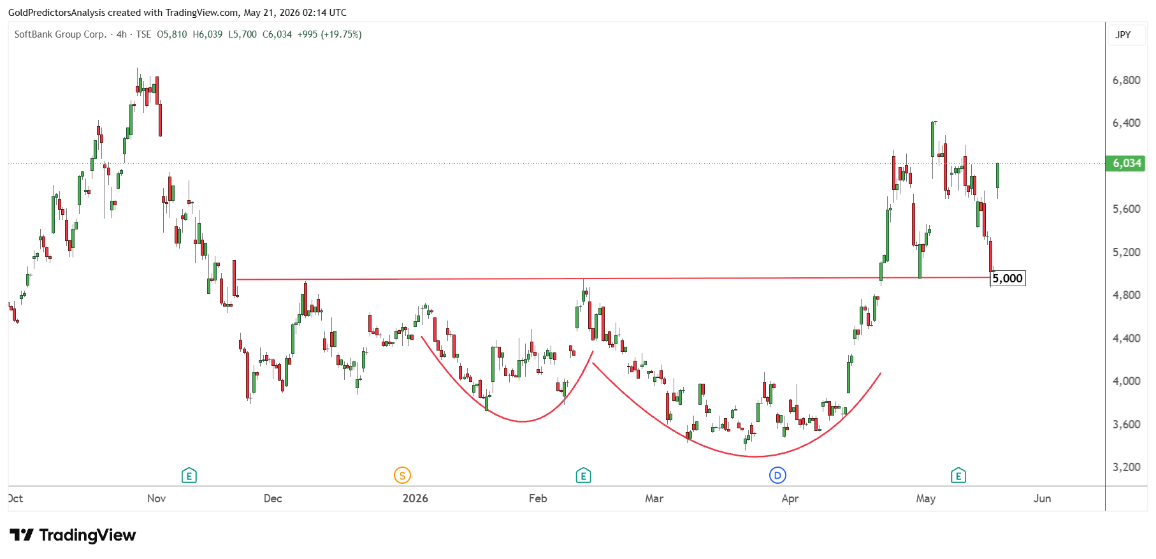This screenshot has height=559, width=1156.
Task: Click the Dec label on the time axis
Action: pos(273,498)
